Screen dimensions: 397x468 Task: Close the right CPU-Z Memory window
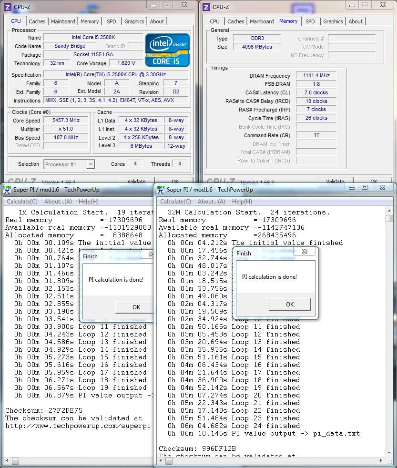383,5
